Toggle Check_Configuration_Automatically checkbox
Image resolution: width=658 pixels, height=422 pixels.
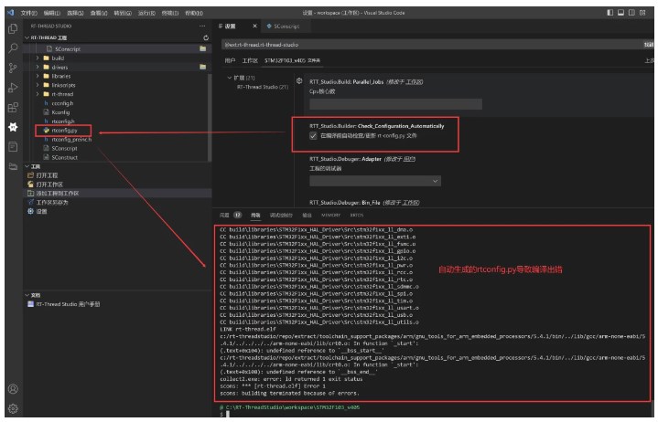point(313,136)
